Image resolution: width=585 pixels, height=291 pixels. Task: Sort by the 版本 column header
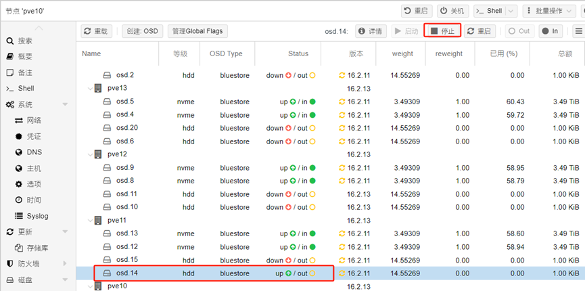[x=348, y=53]
